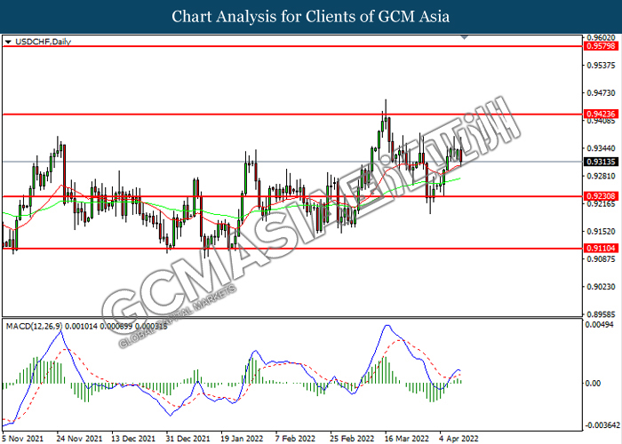622x444 pixels.
Task: Click the 0.90875 price axis value
Action: point(601,259)
